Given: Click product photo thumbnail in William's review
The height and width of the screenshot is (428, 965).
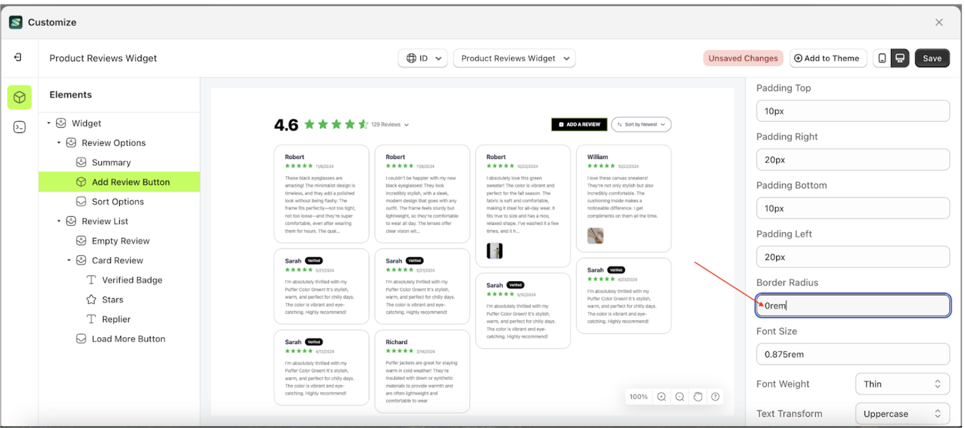Looking at the screenshot, I should pyautogui.click(x=595, y=236).
